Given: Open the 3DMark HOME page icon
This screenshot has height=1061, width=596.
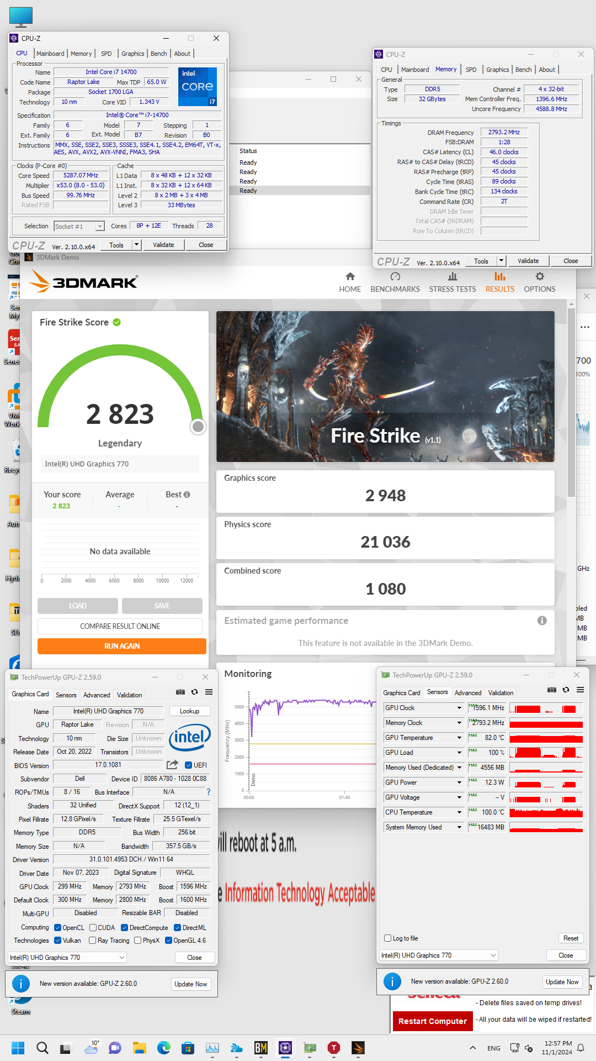Looking at the screenshot, I should [x=350, y=276].
